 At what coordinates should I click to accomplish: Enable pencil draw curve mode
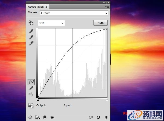pos(31,88)
